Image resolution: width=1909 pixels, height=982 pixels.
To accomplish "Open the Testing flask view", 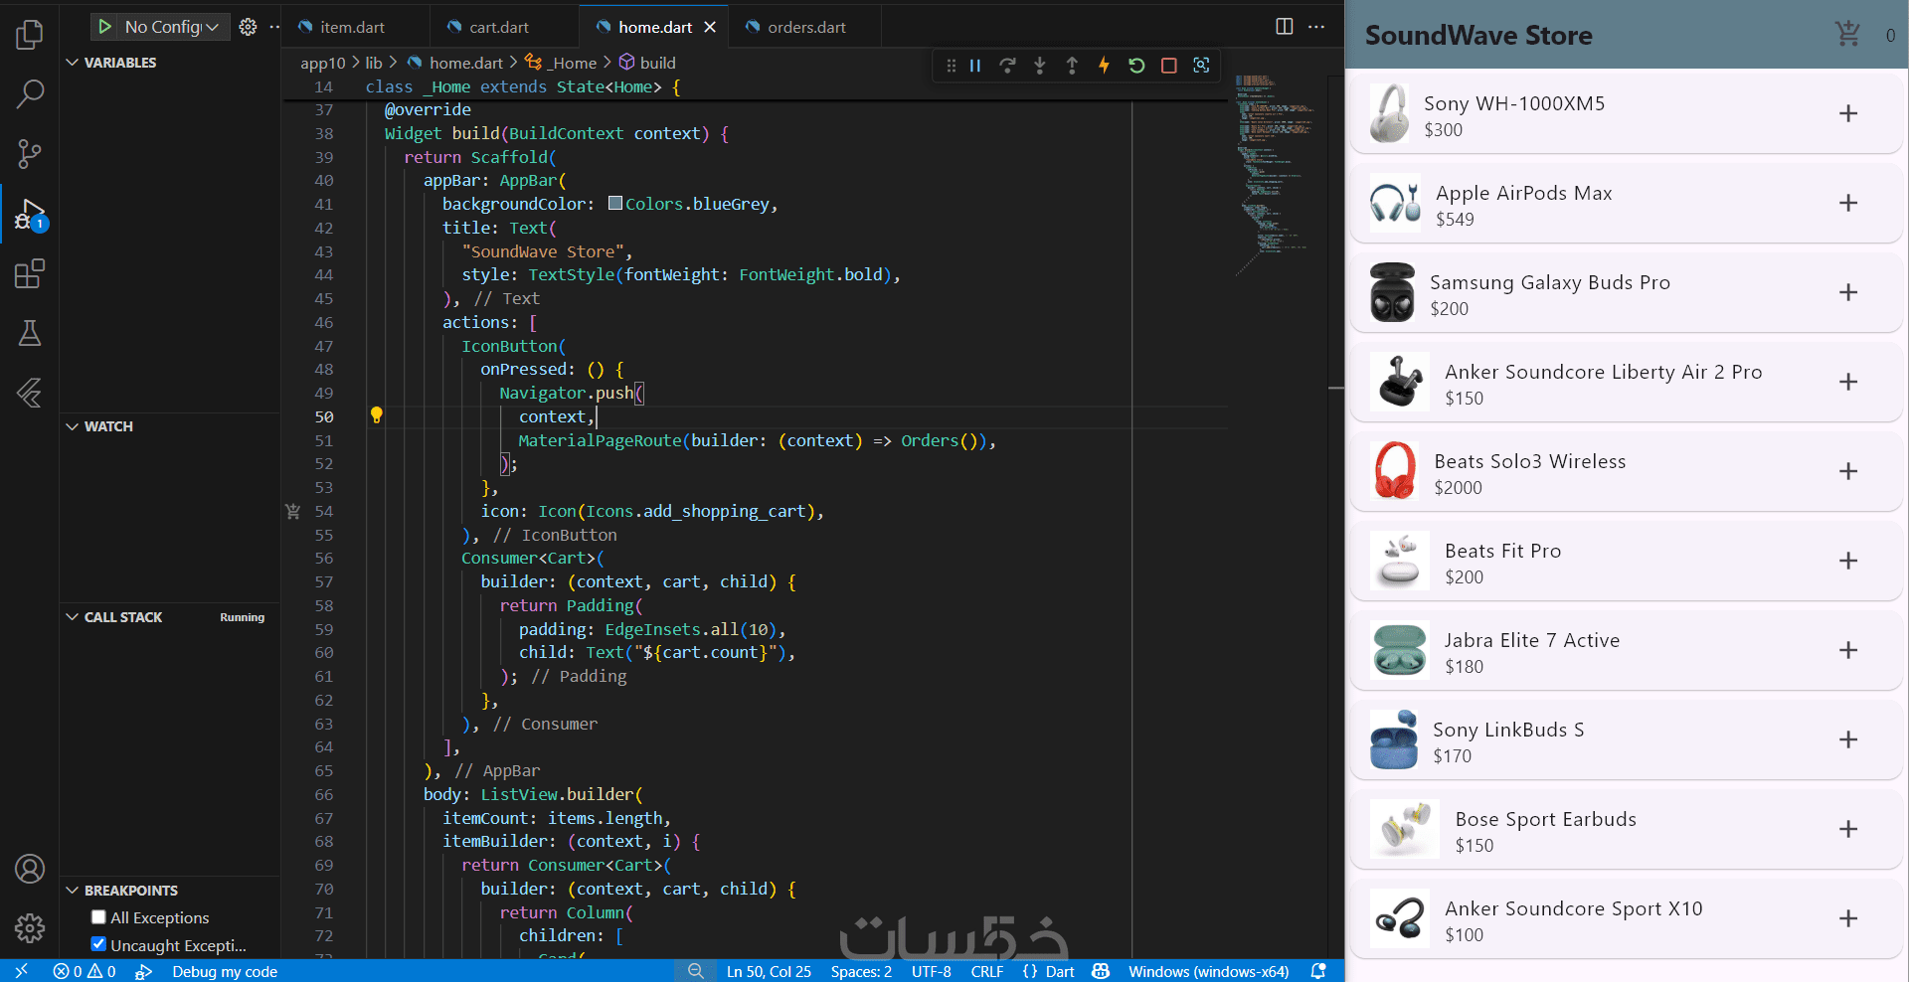I will pos(30,333).
